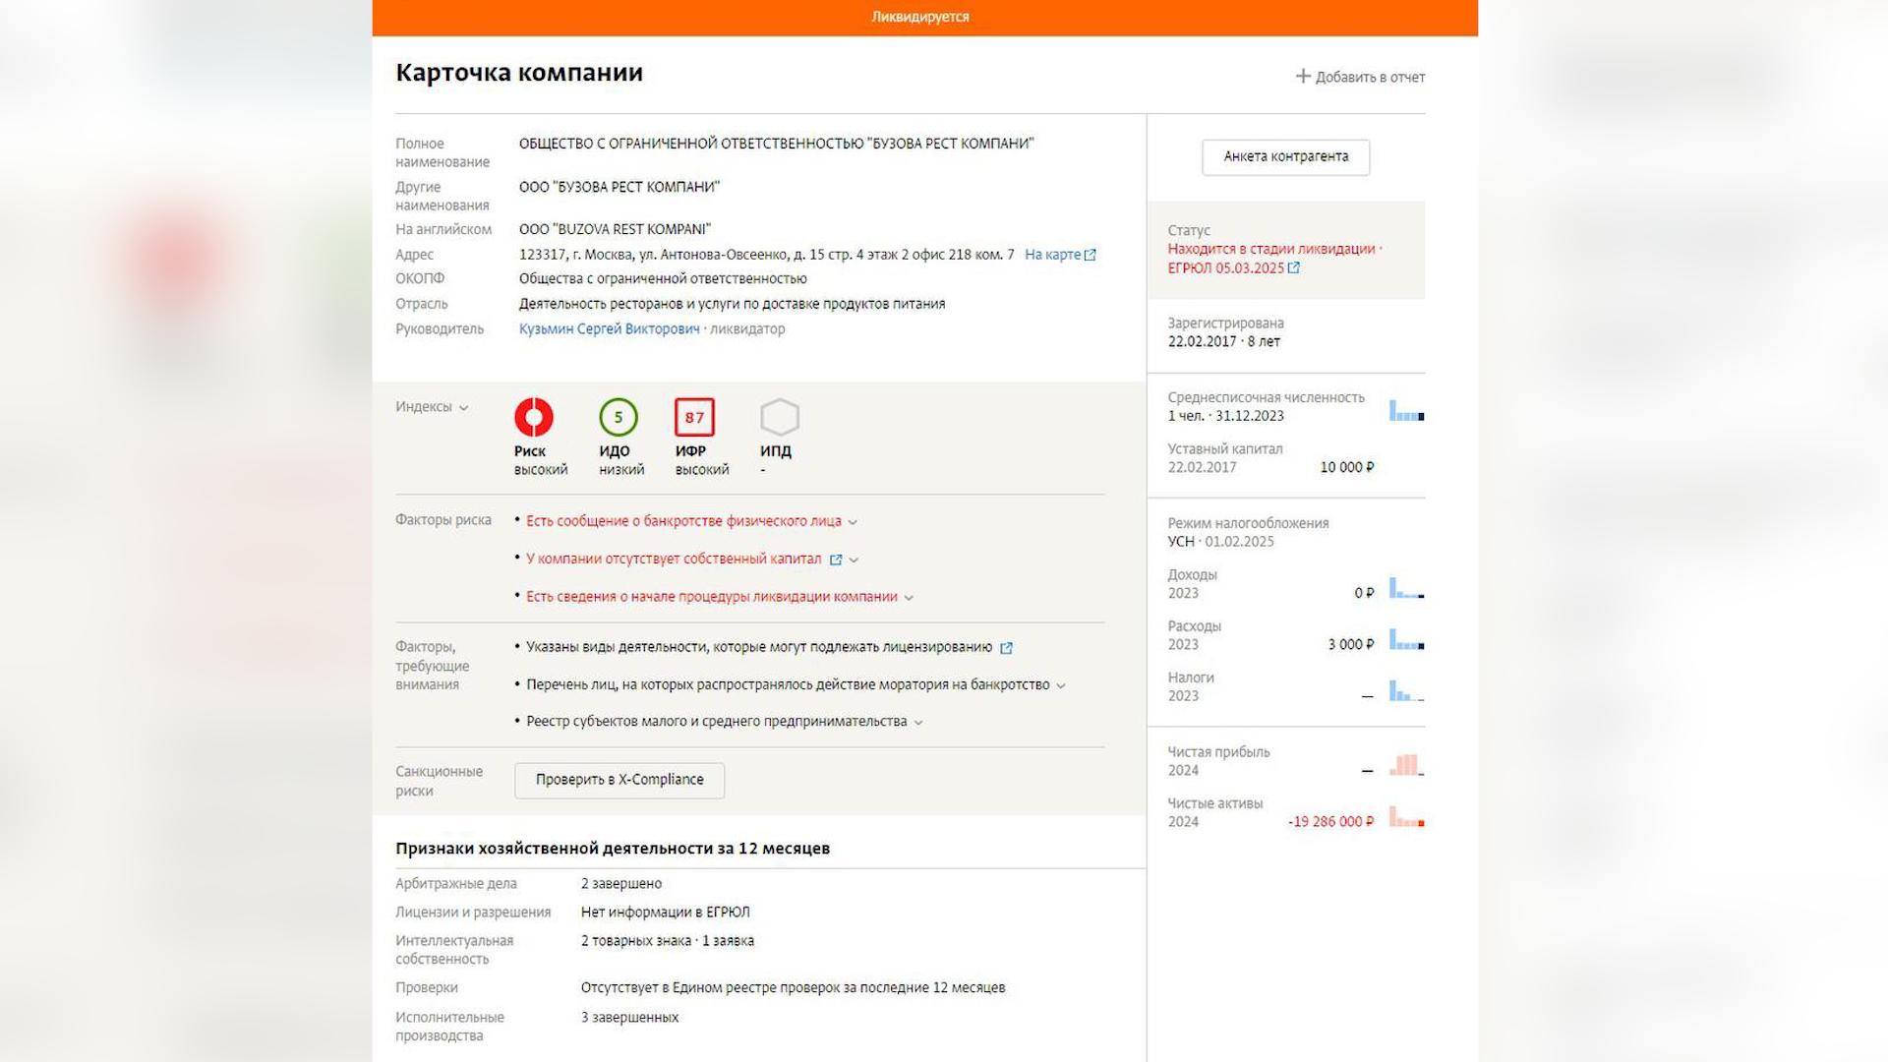Screen dimensions: 1888x1062
Task: Click the red Риск index icon
Action: [534, 417]
